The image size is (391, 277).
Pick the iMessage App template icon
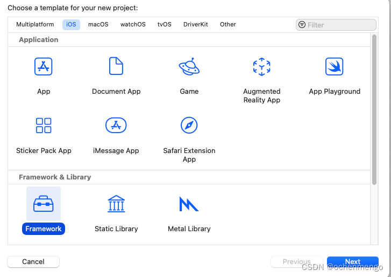click(x=116, y=125)
